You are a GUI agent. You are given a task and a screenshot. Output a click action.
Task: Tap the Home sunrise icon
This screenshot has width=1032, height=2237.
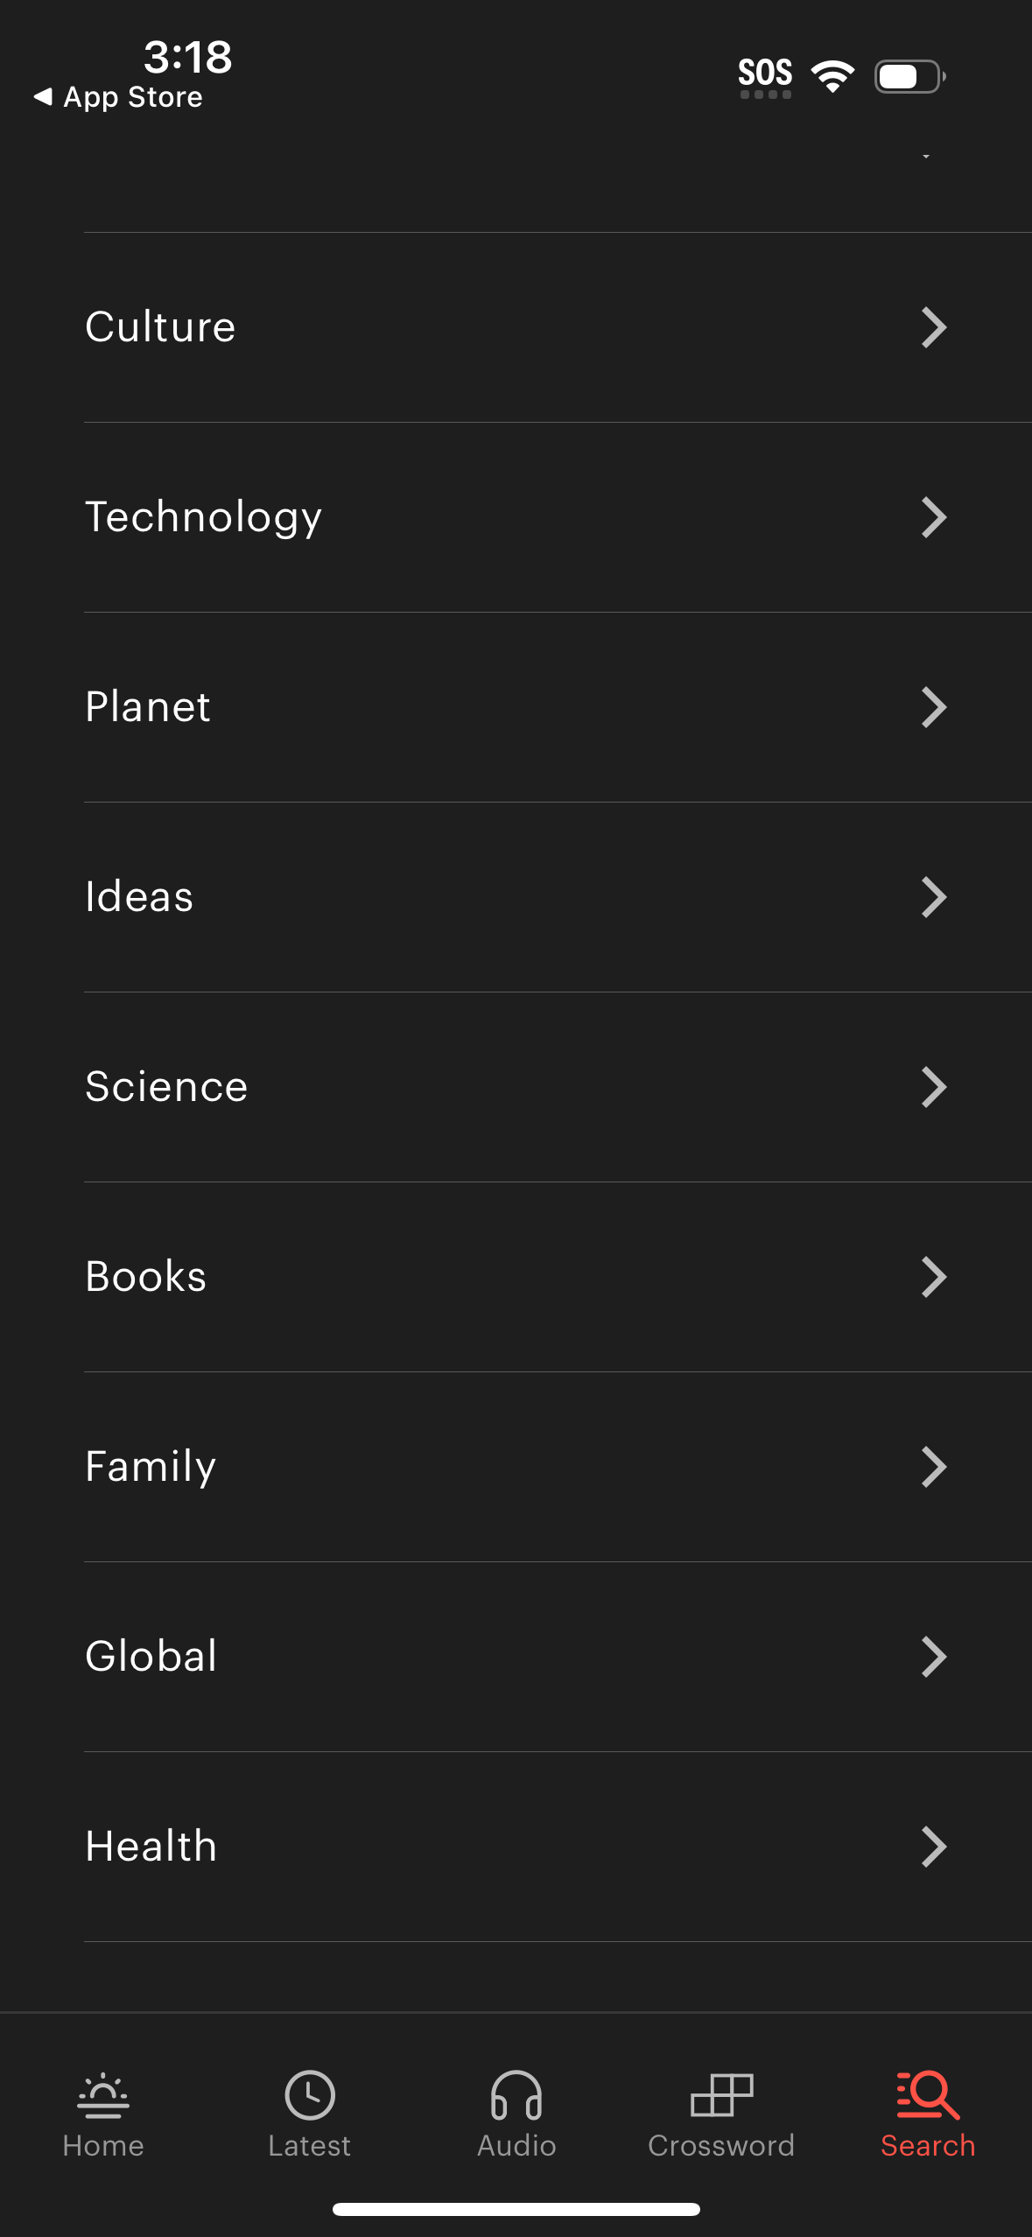[x=103, y=2095]
